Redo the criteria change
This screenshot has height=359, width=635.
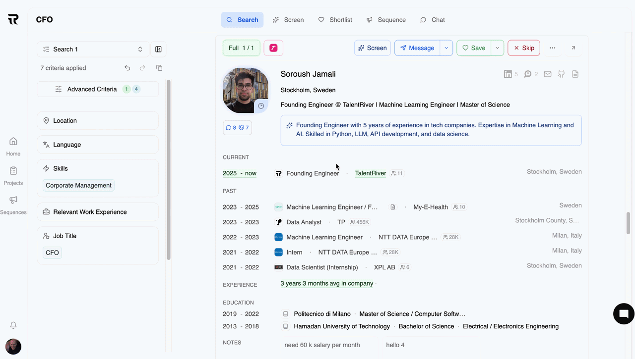(142, 68)
